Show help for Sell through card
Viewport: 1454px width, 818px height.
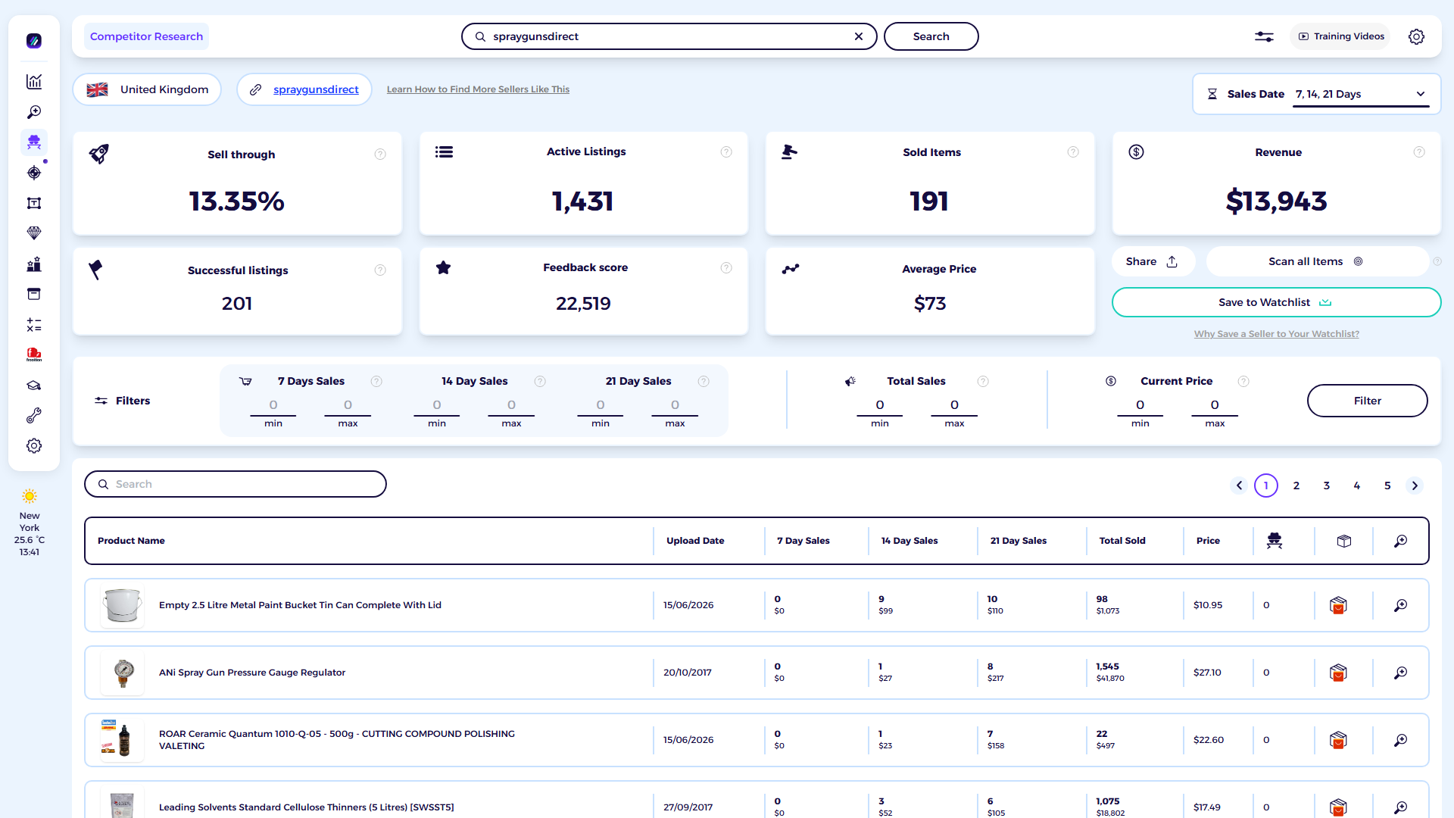coord(380,155)
